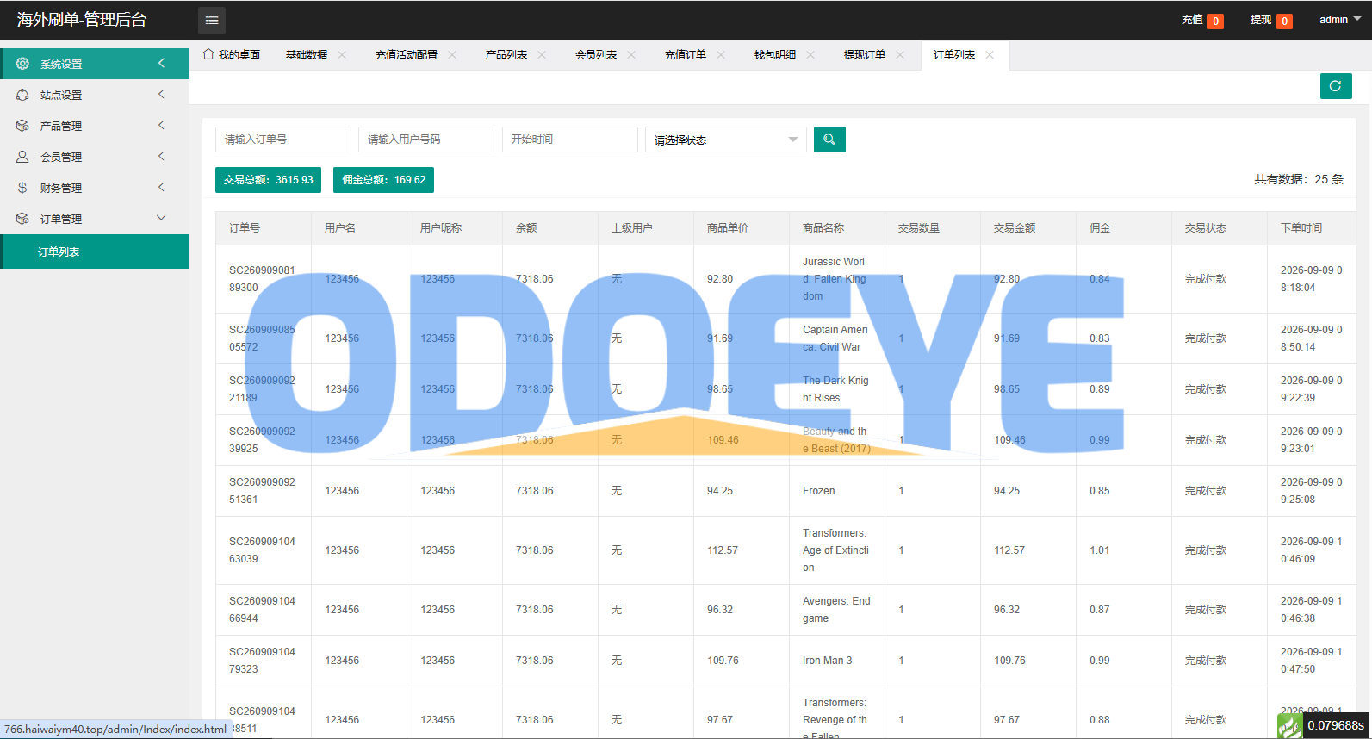The height and width of the screenshot is (739, 1372).
Task: Click the search magnifier button
Action: [x=829, y=140]
